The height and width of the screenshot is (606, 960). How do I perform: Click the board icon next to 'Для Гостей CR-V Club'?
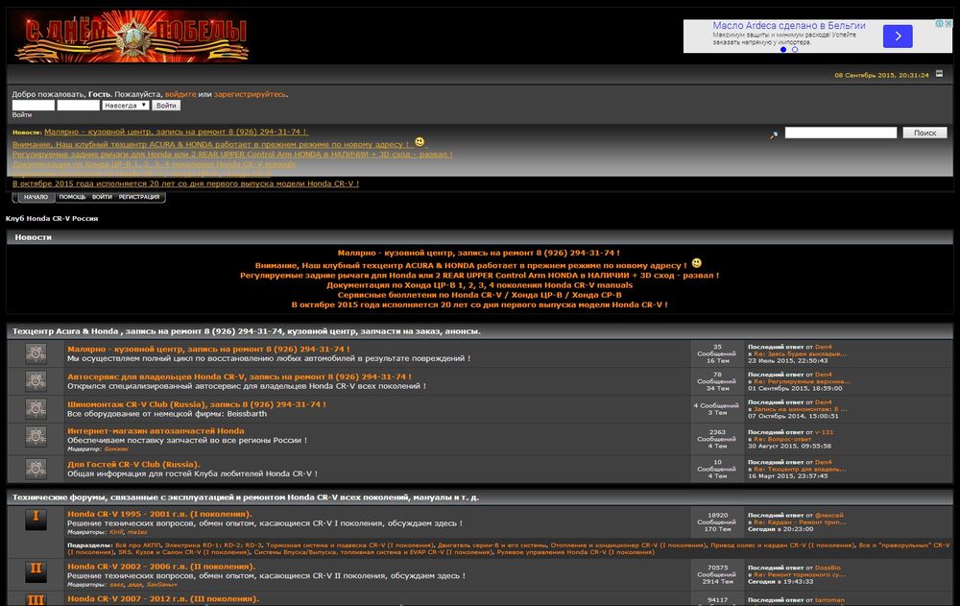point(36,469)
